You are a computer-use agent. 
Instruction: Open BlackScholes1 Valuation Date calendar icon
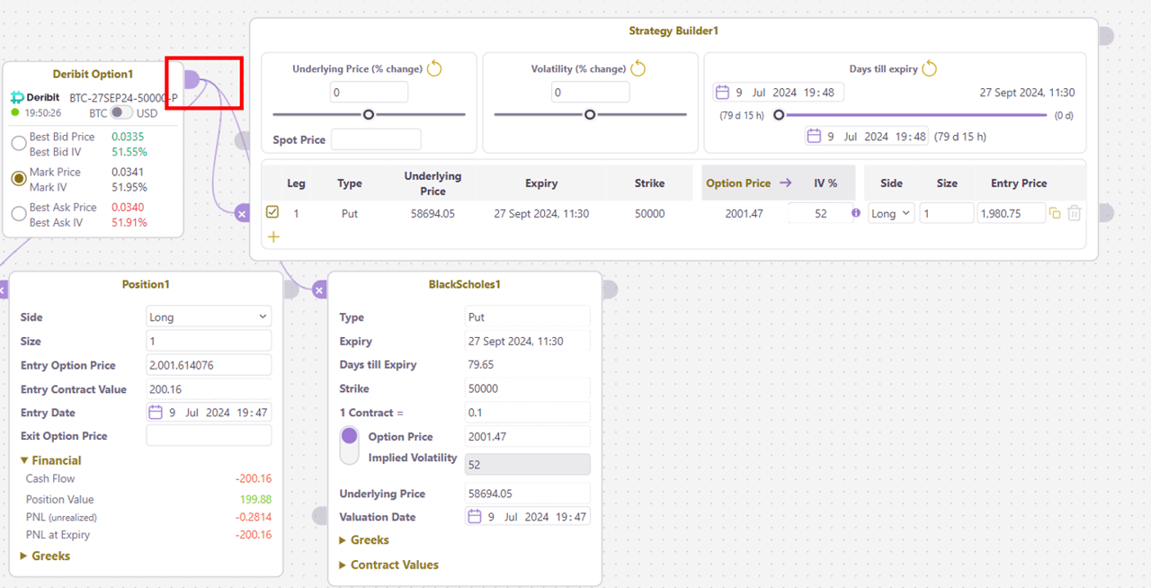tap(474, 516)
